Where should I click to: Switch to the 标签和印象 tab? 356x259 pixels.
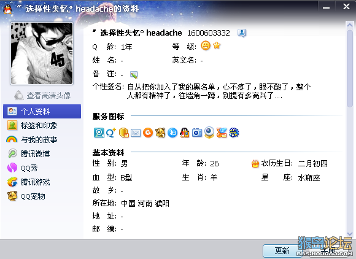tap(42, 126)
